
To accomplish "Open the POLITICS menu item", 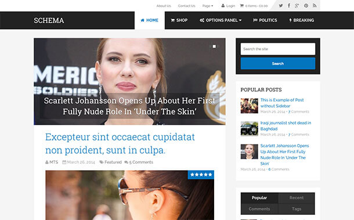I will pos(265,20).
